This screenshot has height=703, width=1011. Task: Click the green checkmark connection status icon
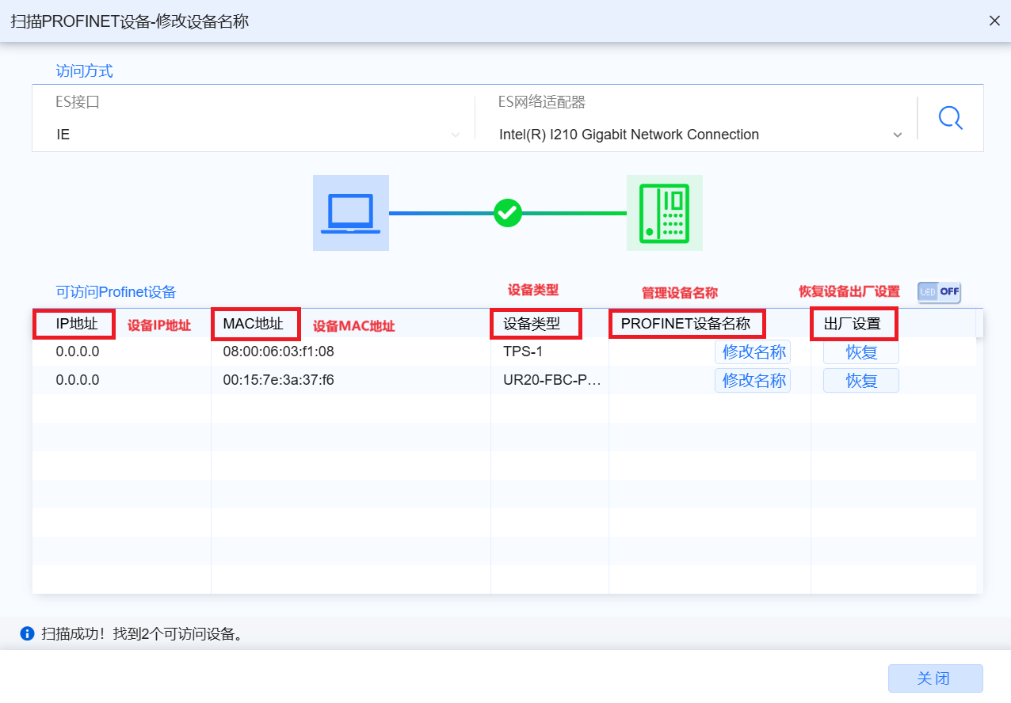point(507,213)
